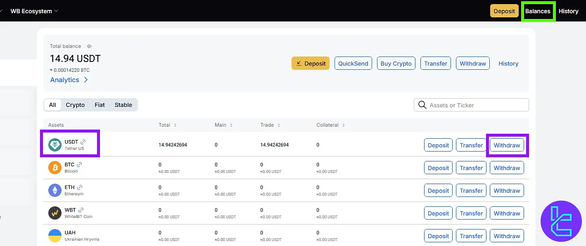Transfer ETH from its row
Image resolution: width=586 pixels, height=246 pixels.
pyautogui.click(x=471, y=191)
